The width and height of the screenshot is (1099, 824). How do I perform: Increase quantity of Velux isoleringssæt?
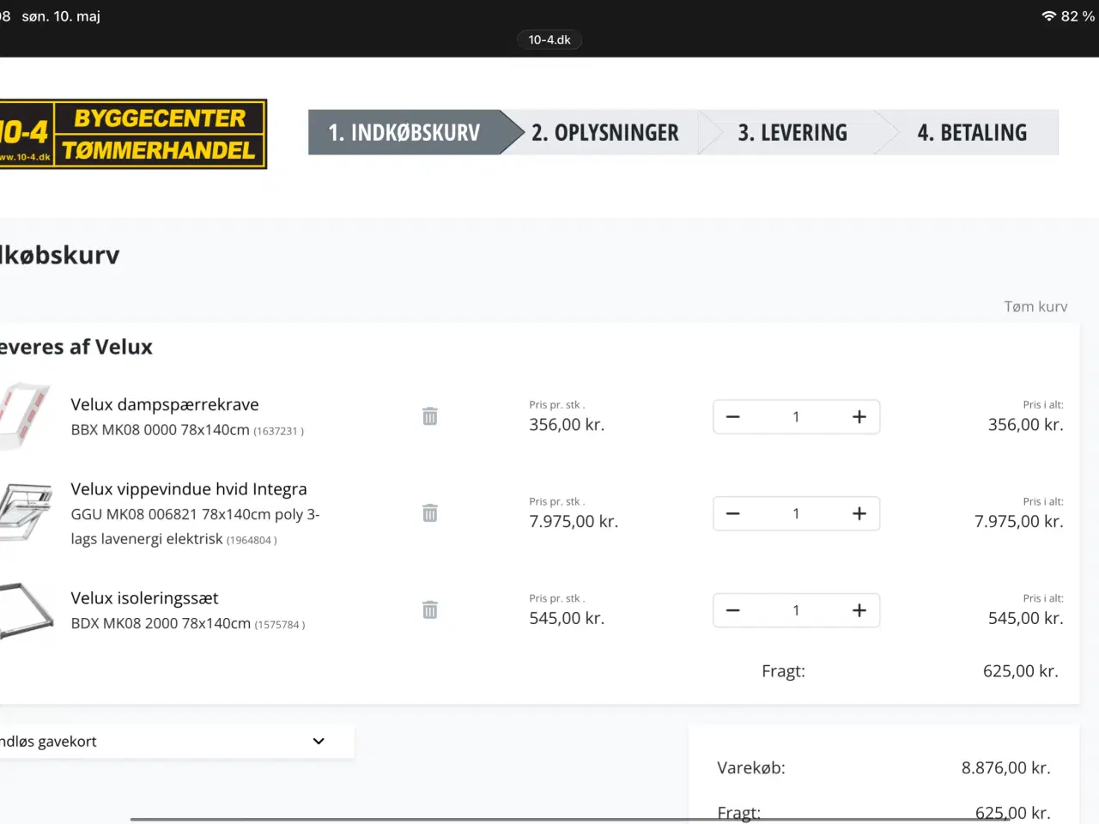click(x=859, y=610)
